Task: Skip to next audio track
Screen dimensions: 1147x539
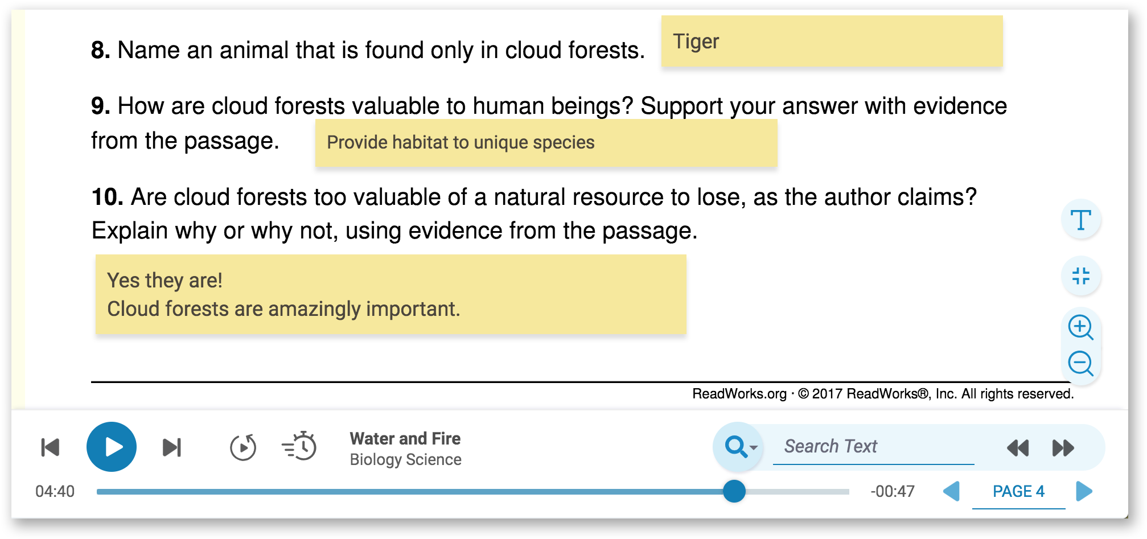Action: click(x=172, y=447)
